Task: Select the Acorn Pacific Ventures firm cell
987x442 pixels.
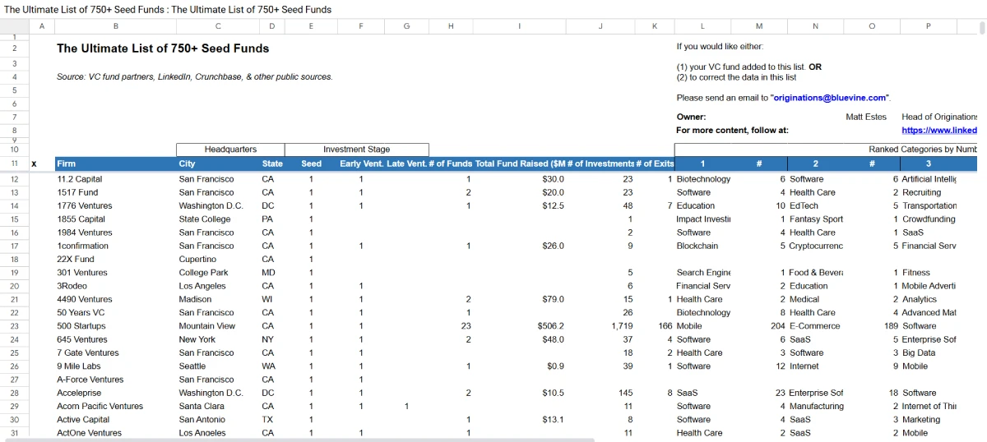Action: click(x=115, y=407)
